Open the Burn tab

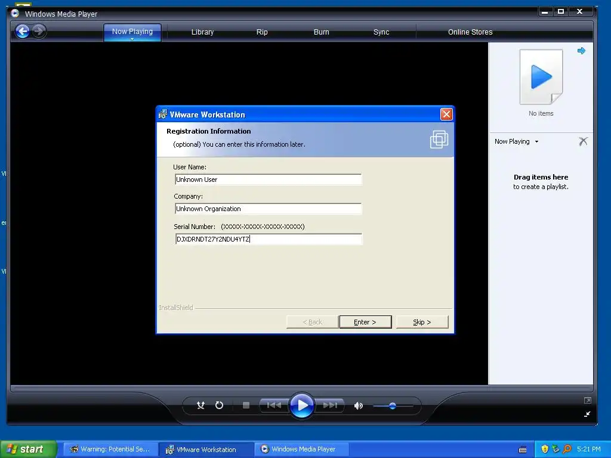coord(322,32)
